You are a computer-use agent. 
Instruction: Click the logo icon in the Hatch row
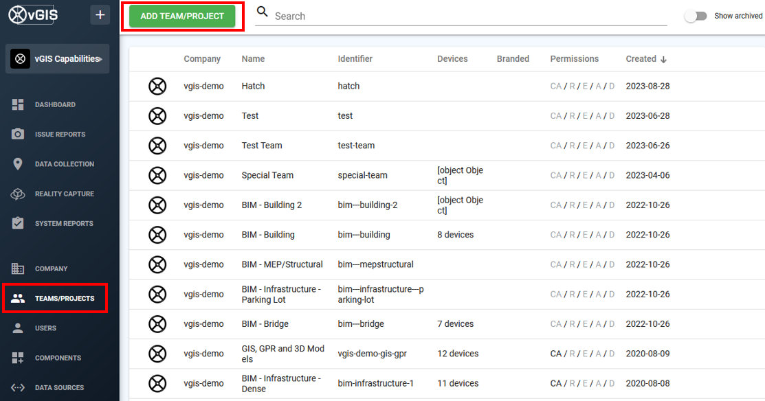coord(157,87)
